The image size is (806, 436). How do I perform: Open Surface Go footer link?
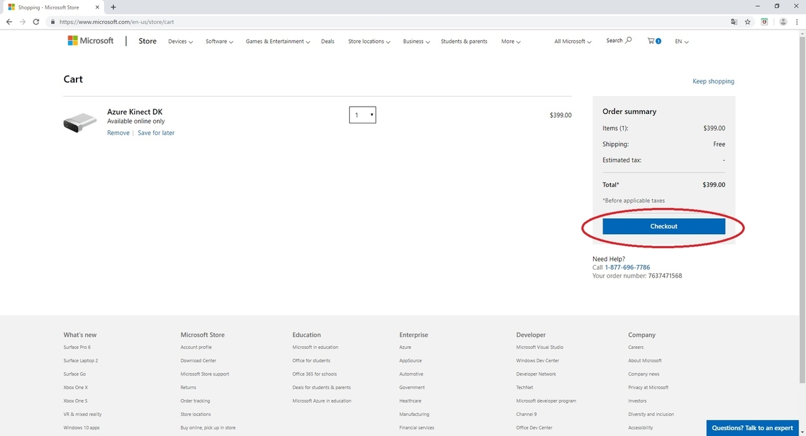75,374
